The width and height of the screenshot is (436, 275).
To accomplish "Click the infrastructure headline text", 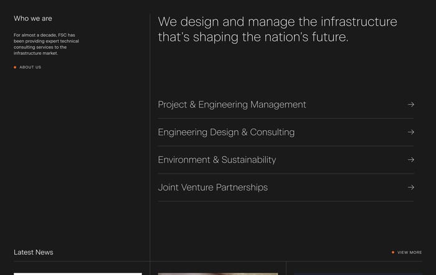I will pyautogui.click(x=277, y=29).
